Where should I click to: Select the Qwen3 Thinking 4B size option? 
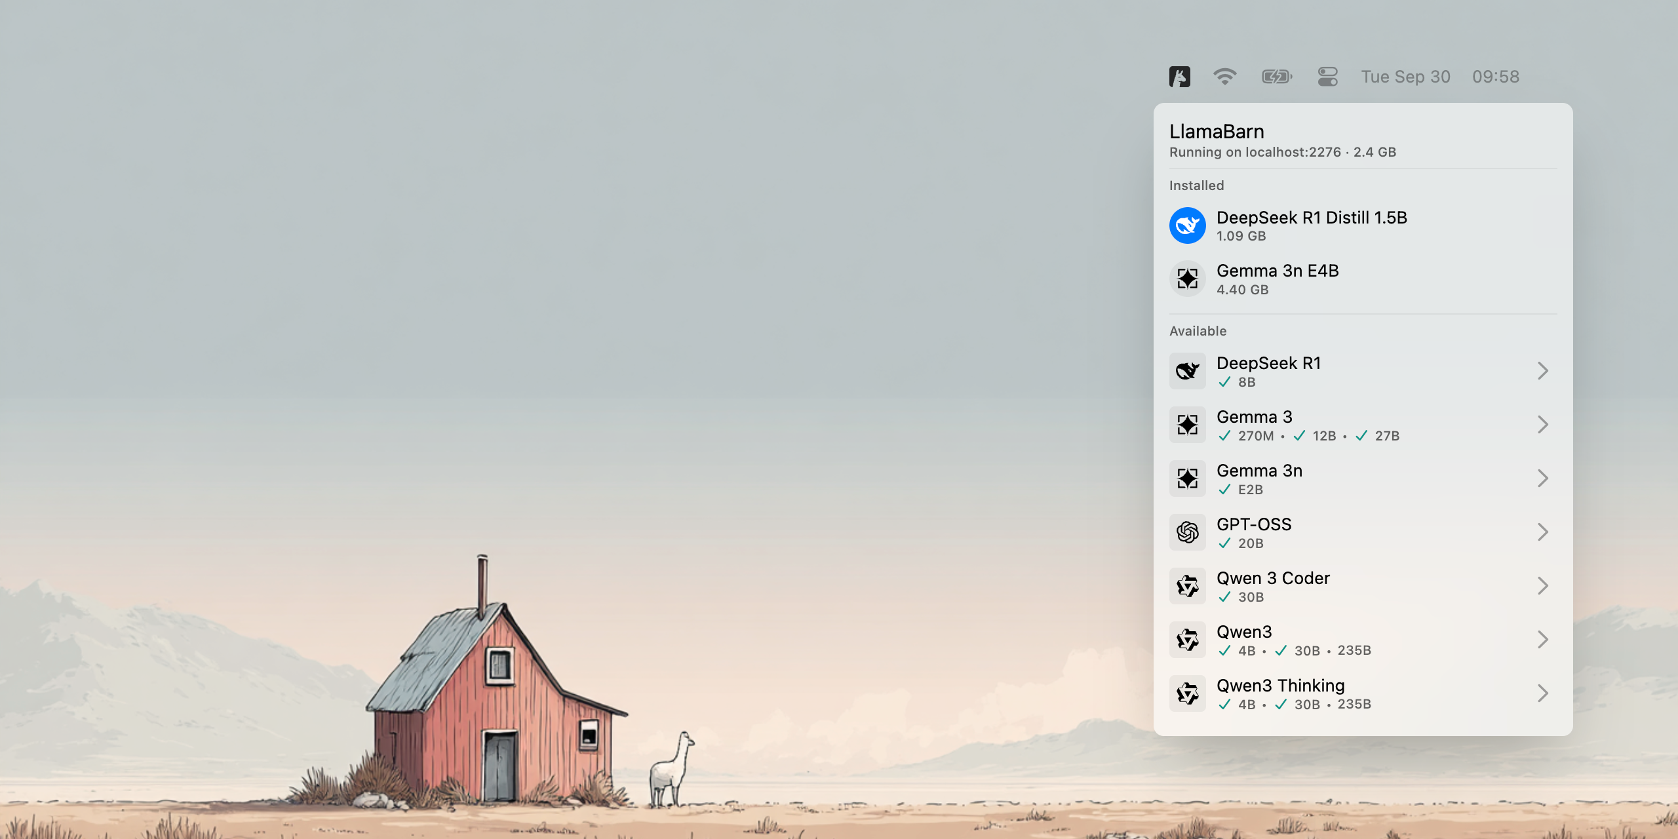(1245, 705)
